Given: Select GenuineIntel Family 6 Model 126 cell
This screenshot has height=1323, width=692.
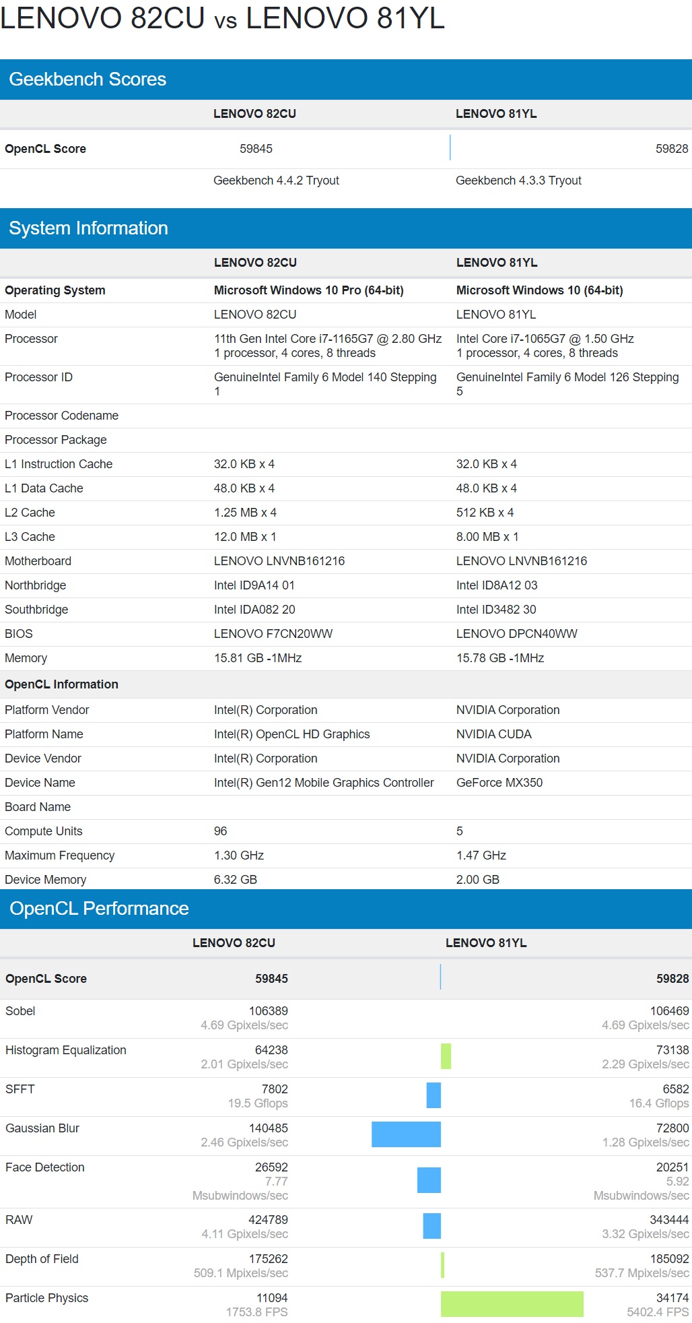Looking at the screenshot, I should tap(567, 384).
